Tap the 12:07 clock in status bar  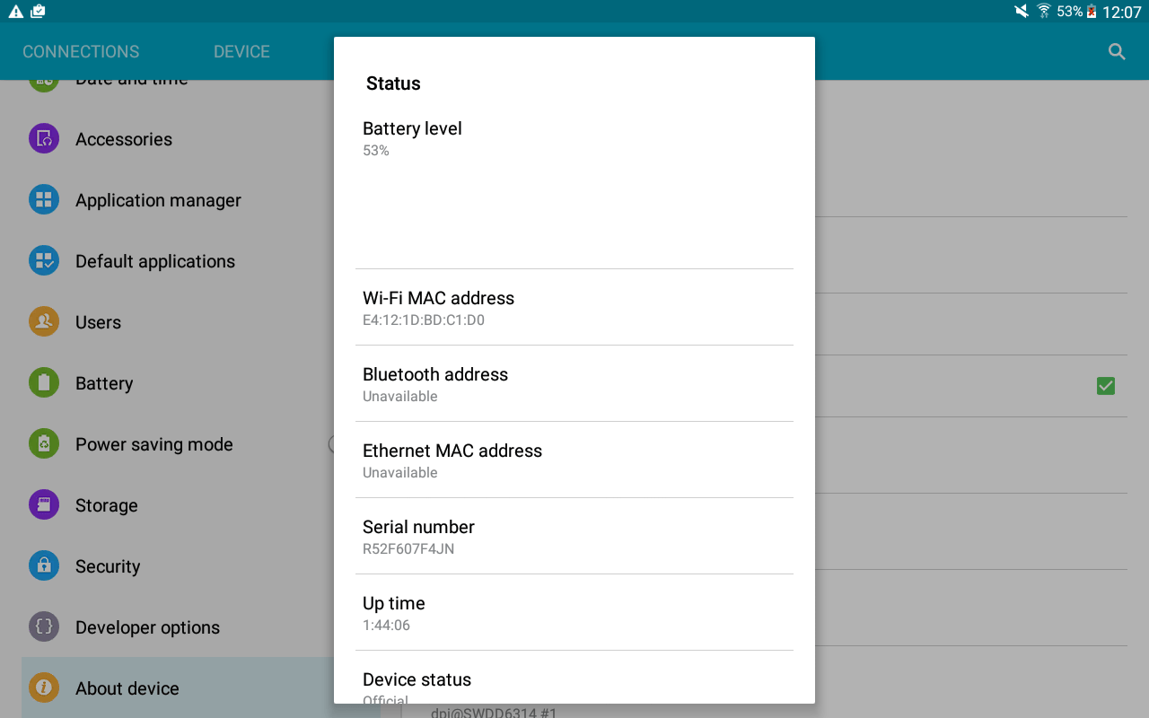pos(1122,12)
